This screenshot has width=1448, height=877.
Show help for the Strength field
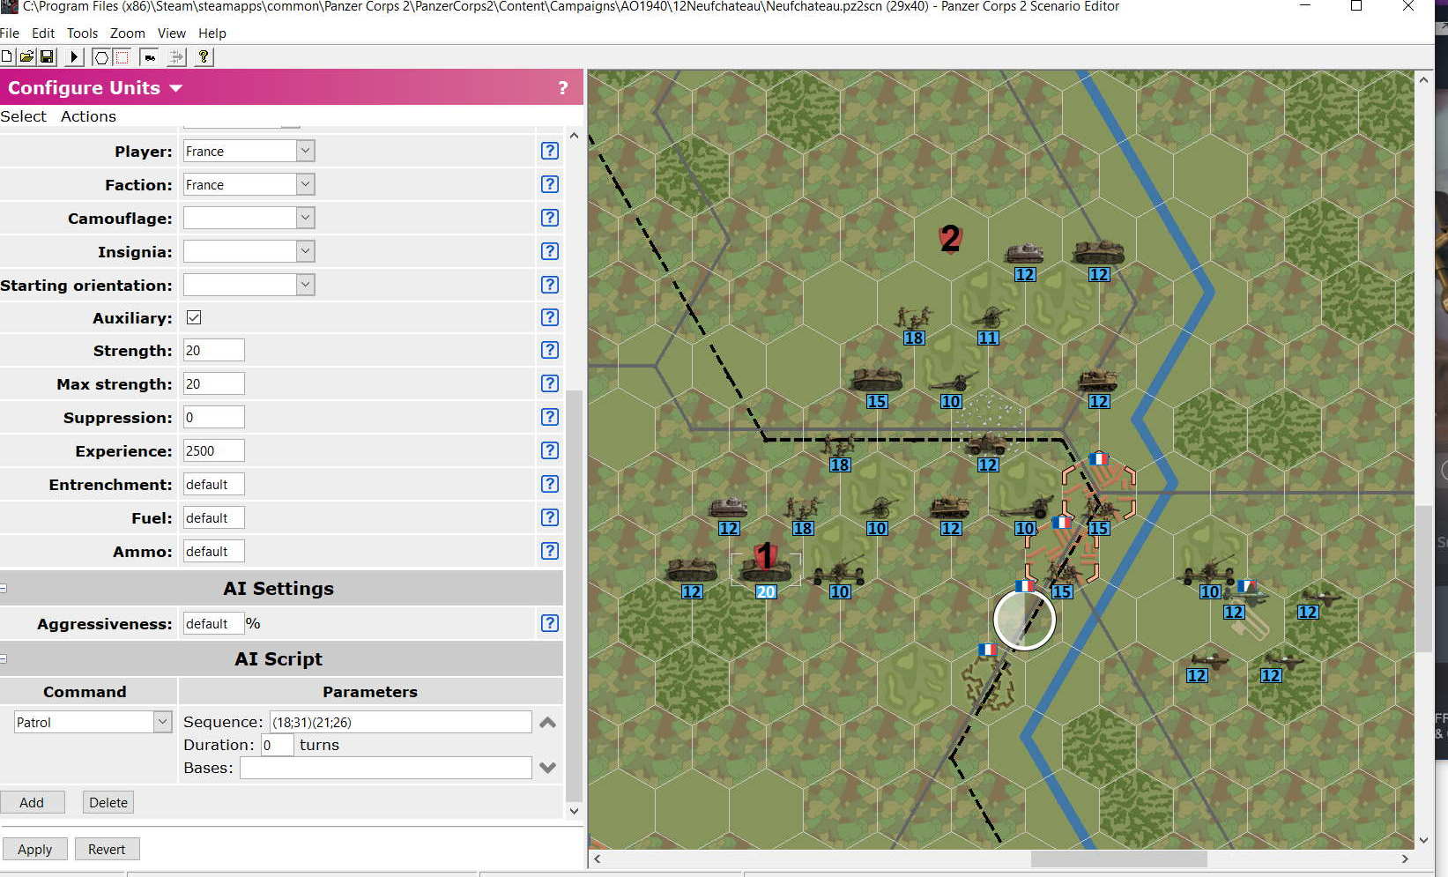[x=550, y=350]
